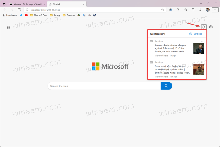Image resolution: width=220 pixels, height=147 pixels.
Task: Open the Extensions puzzle icon
Action: tap(178, 10)
